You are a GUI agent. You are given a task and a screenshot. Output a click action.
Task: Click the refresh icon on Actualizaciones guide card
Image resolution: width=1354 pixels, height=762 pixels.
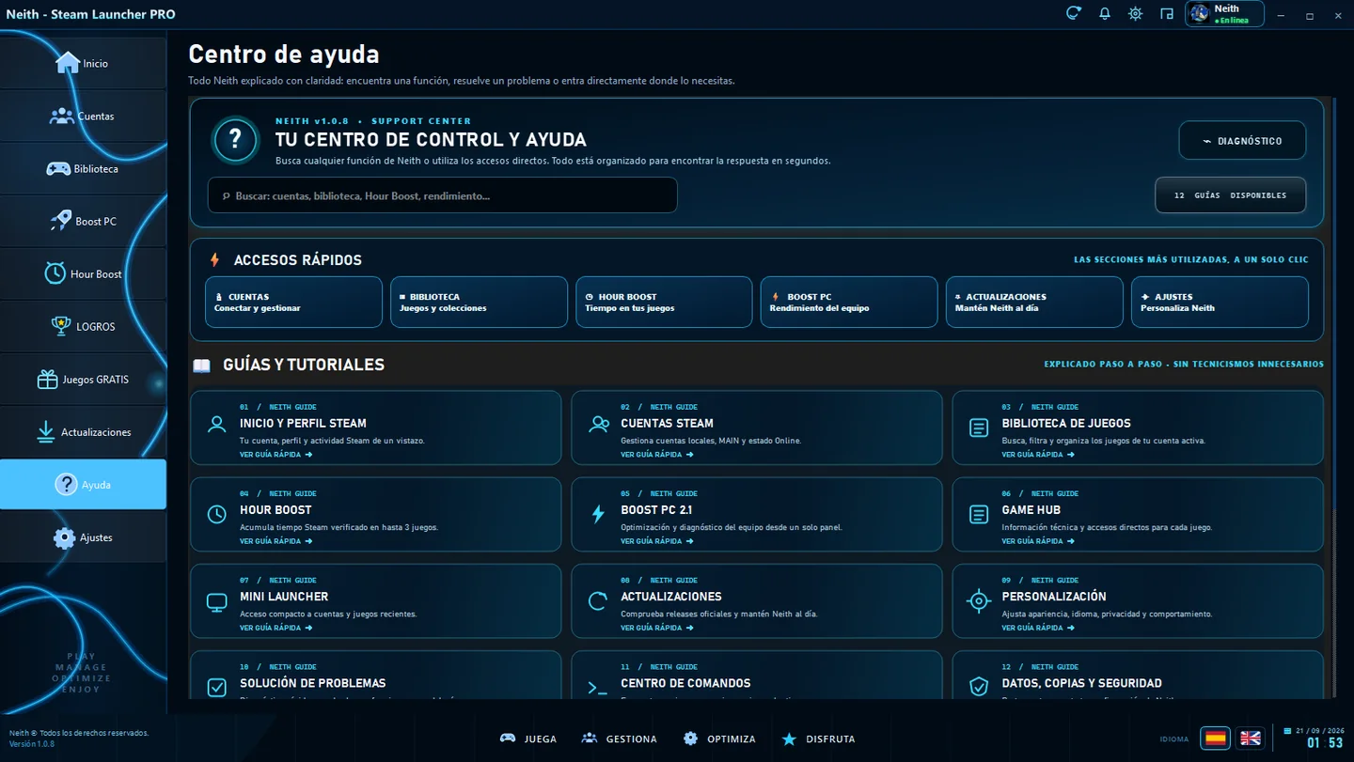[598, 601]
